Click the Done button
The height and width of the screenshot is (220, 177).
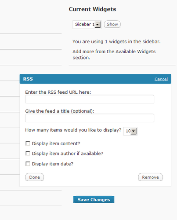click(35, 177)
